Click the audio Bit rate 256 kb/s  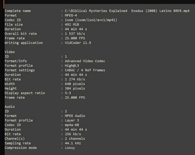(x=73, y=134)
